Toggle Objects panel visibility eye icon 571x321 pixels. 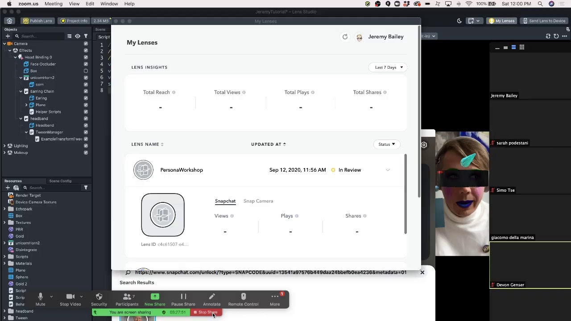(x=78, y=36)
